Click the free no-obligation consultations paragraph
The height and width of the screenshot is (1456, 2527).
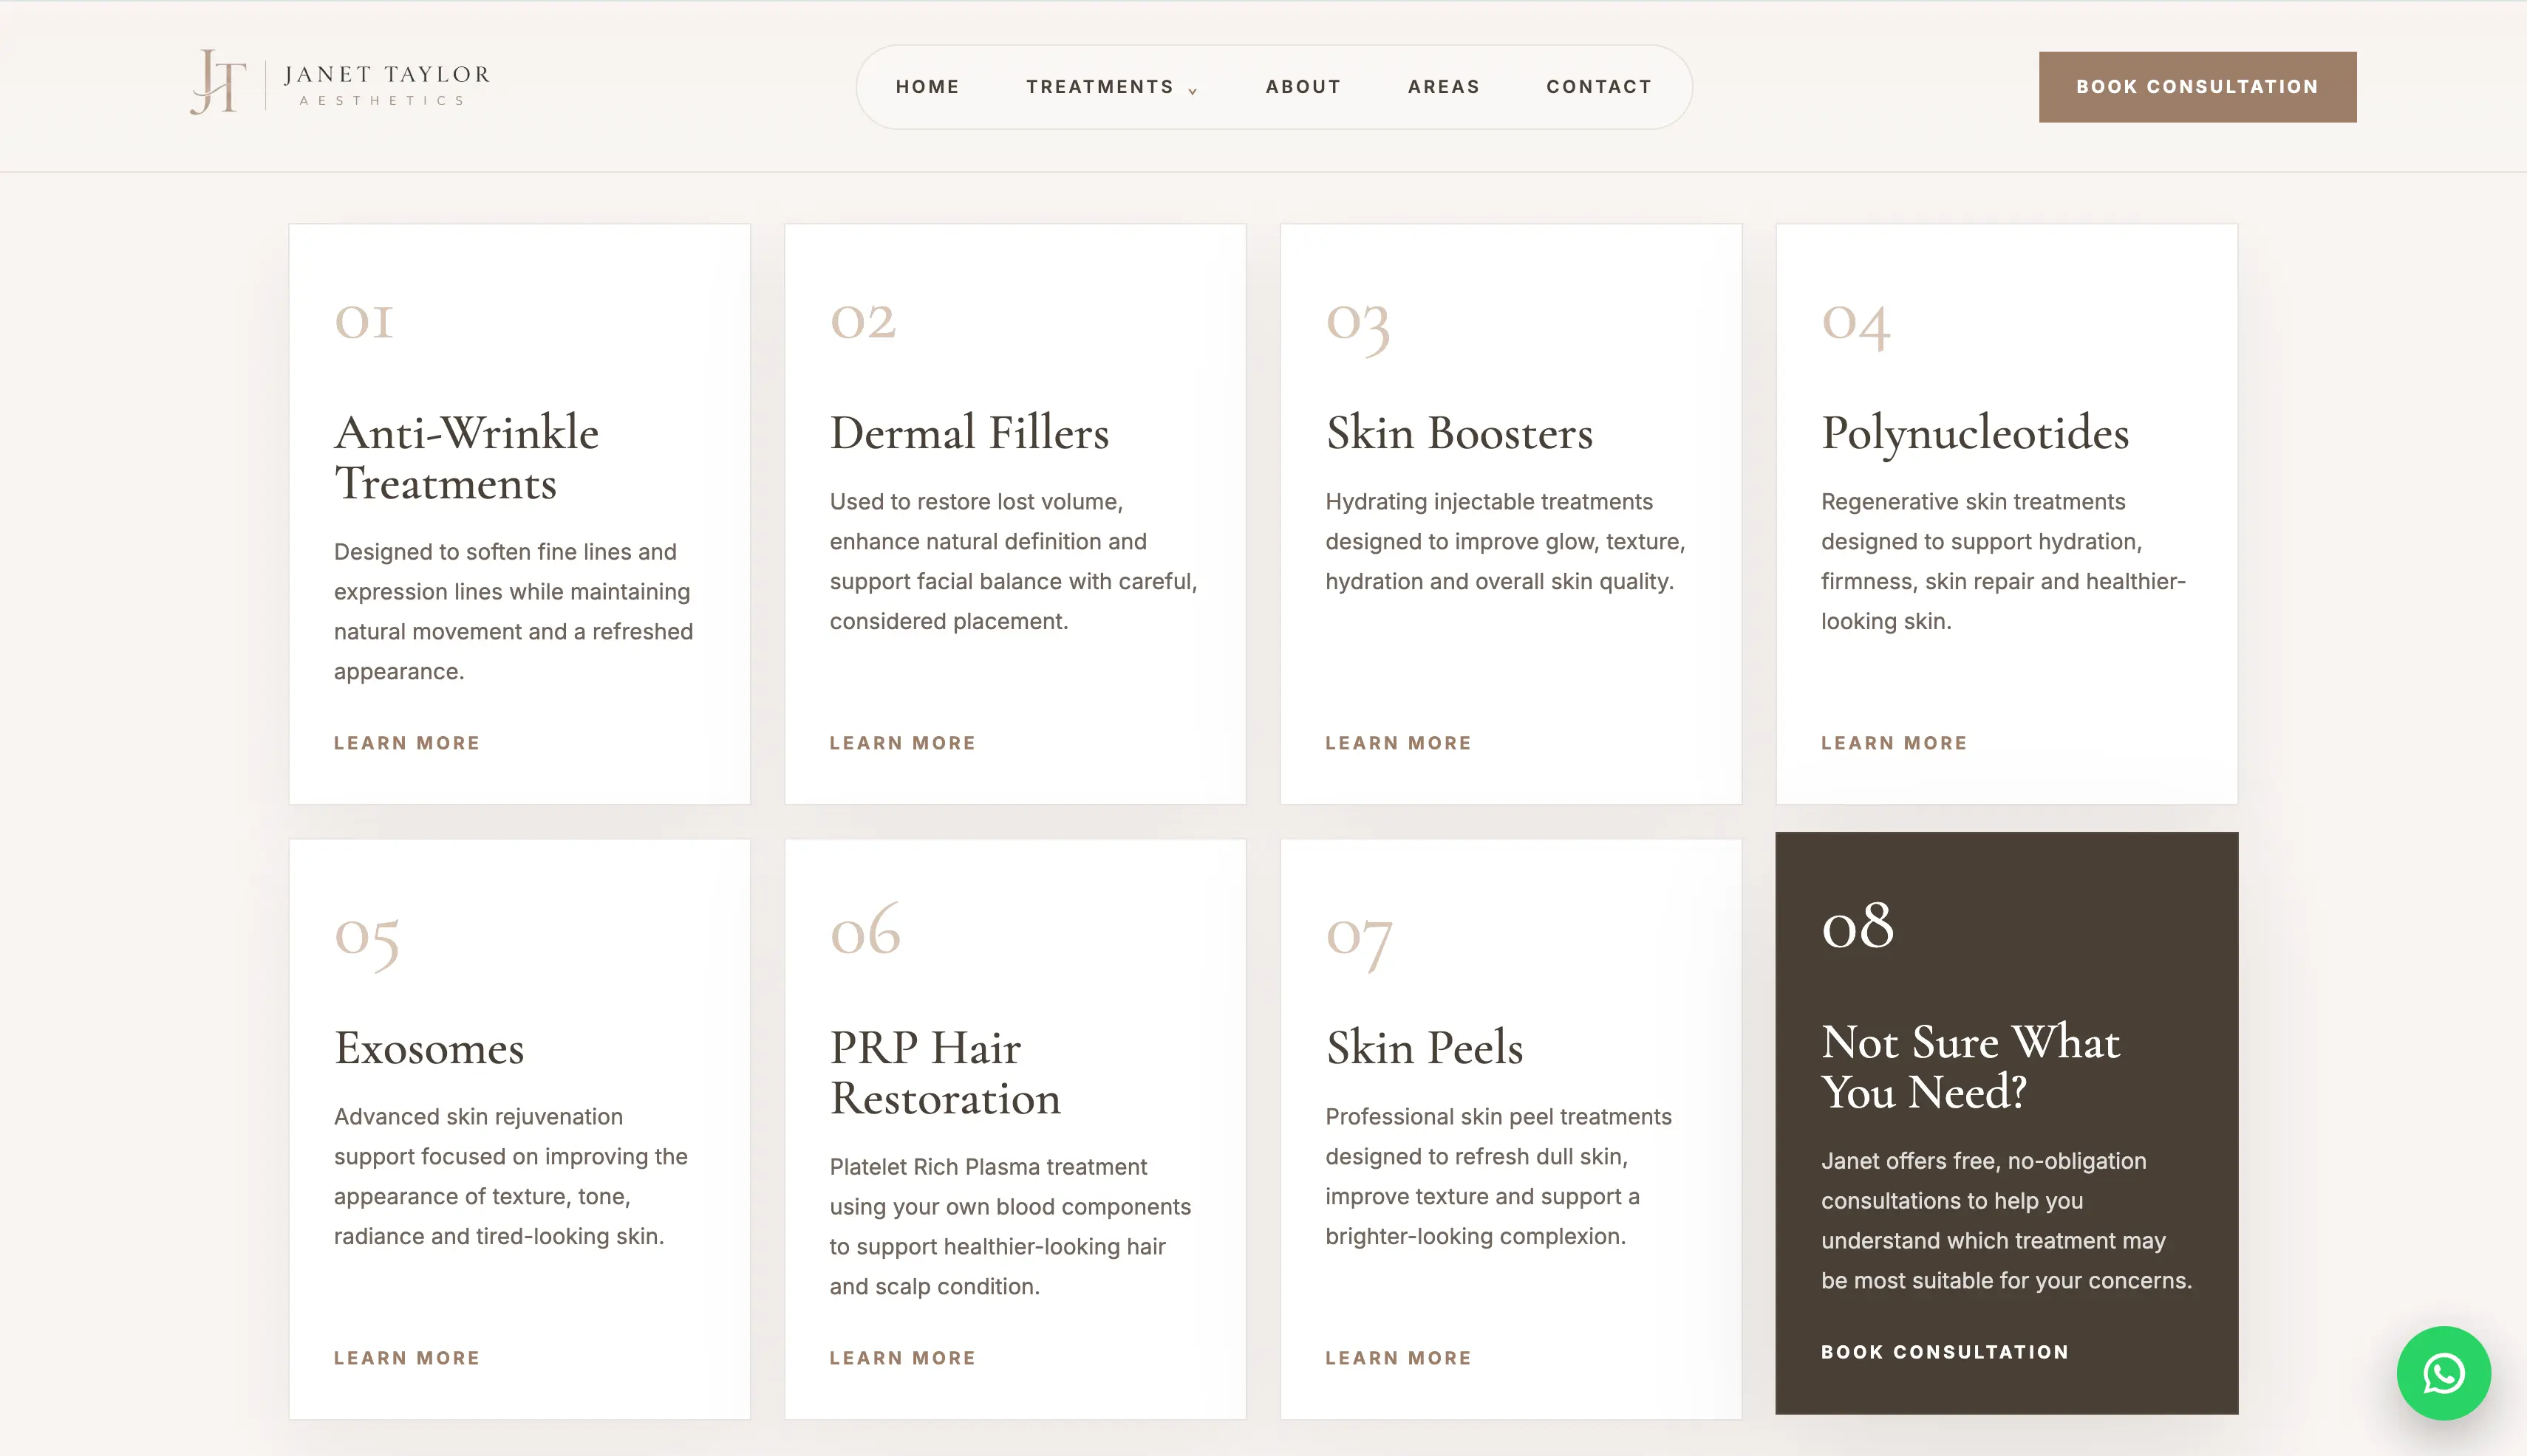(2005, 1221)
